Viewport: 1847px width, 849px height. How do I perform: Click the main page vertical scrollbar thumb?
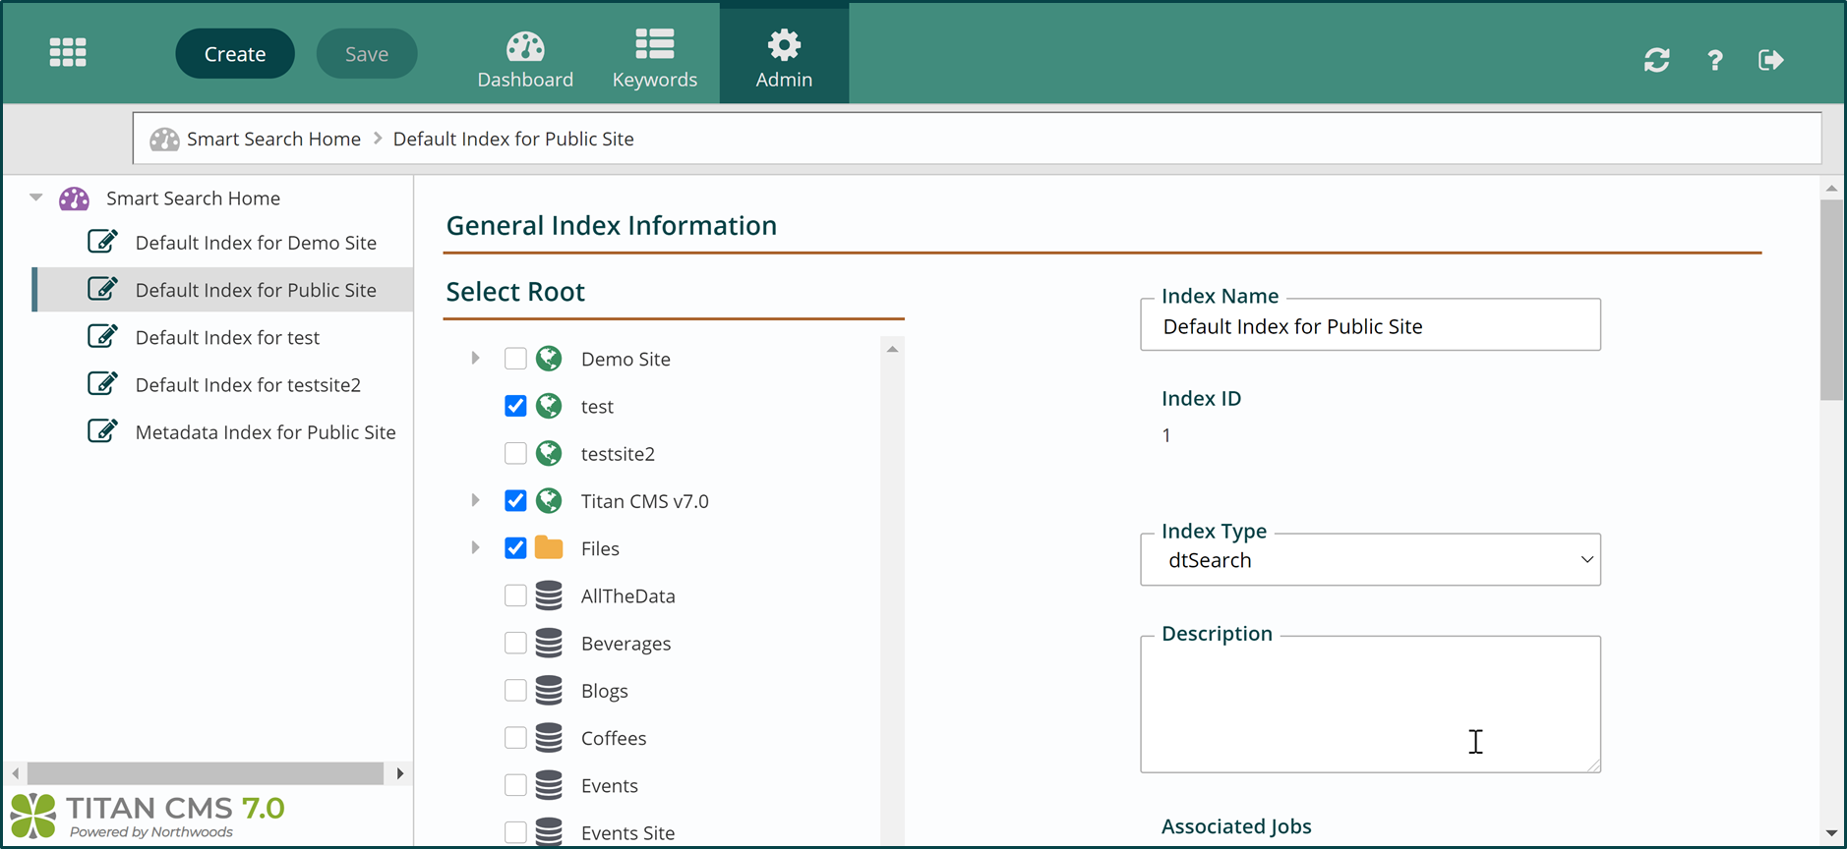click(1831, 300)
